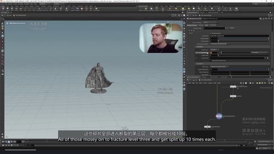Toggle the Enable Fracture checkbox

[211, 33]
